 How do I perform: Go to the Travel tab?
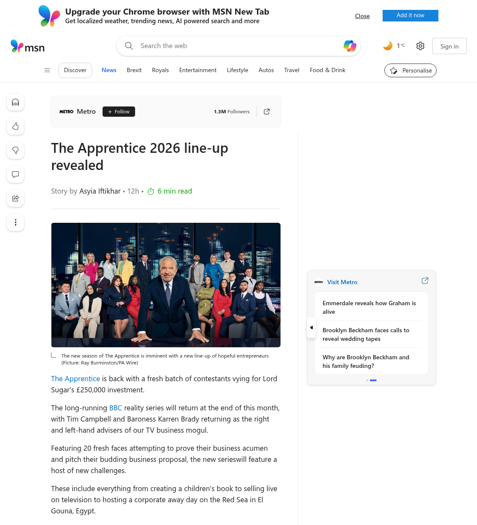click(x=292, y=70)
